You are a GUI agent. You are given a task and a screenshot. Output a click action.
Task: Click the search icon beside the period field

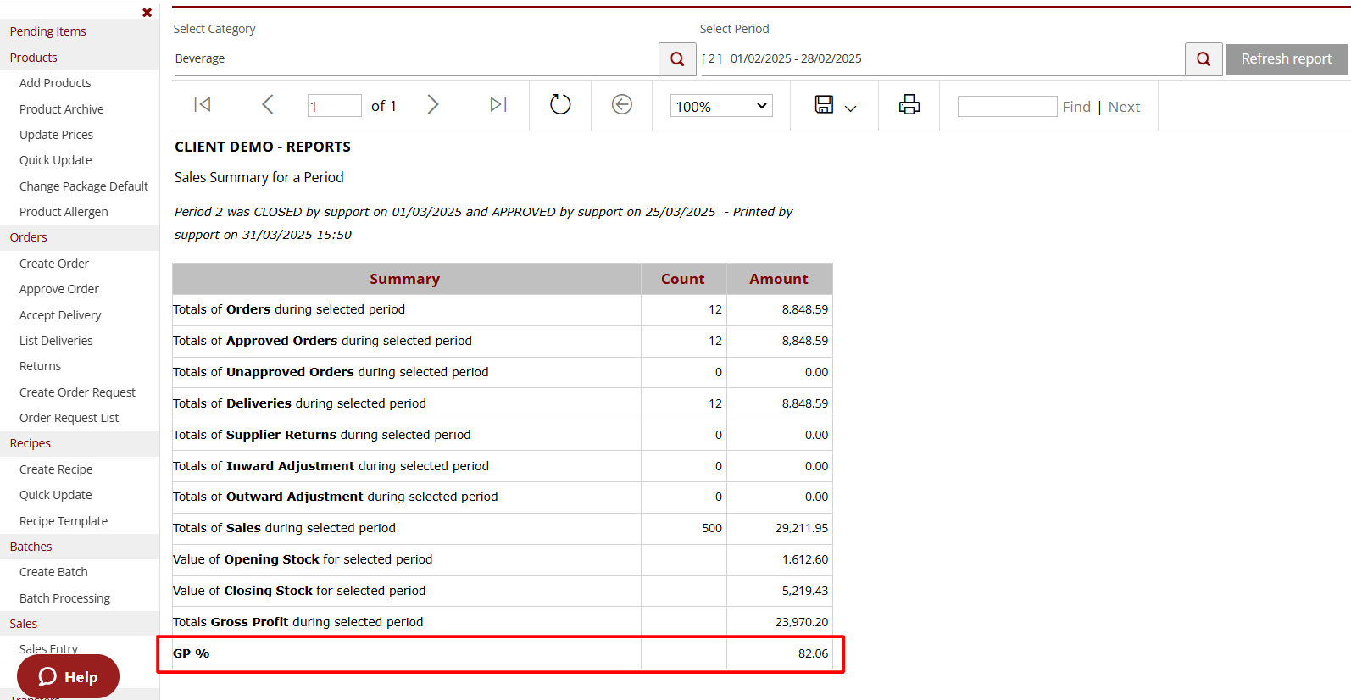(1203, 59)
